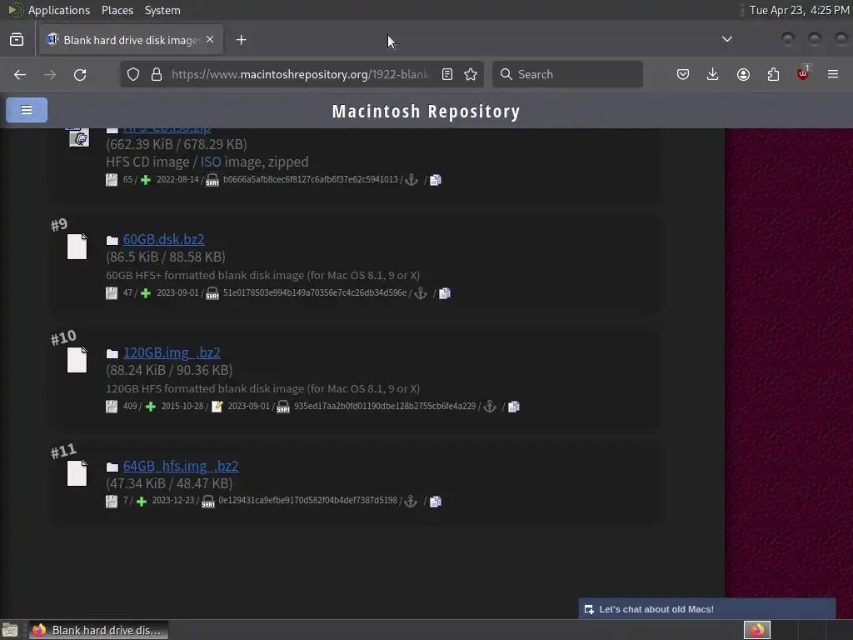Select text (88.24 KiB / 90.36 KB)

click(x=169, y=371)
